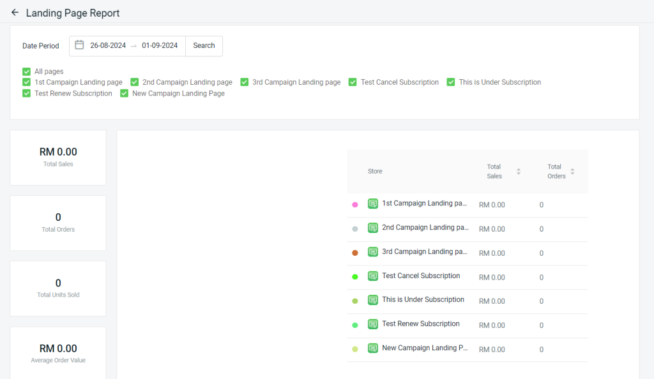
Task: Open the start date 26-08-2024 picker
Action: coord(108,45)
